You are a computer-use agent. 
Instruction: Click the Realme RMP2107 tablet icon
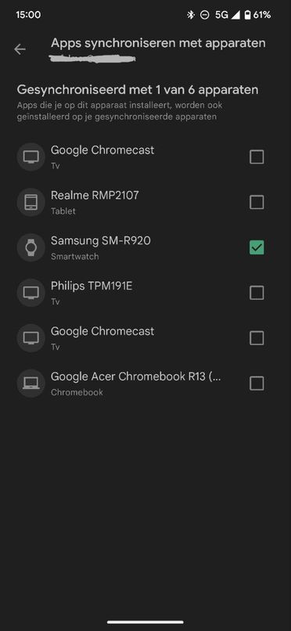click(x=31, y=202)
